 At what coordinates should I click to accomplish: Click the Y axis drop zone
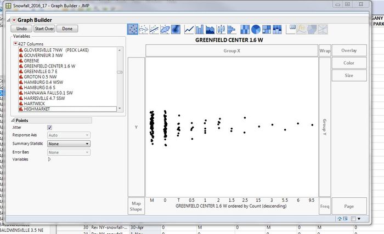point(136,127)
